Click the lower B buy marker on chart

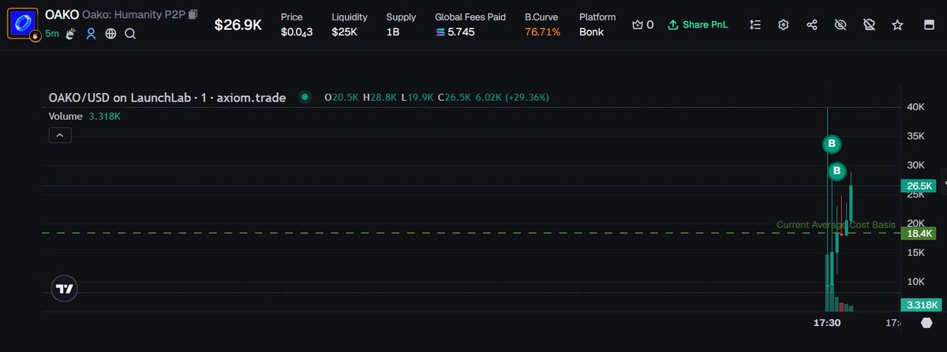[838, 171]
